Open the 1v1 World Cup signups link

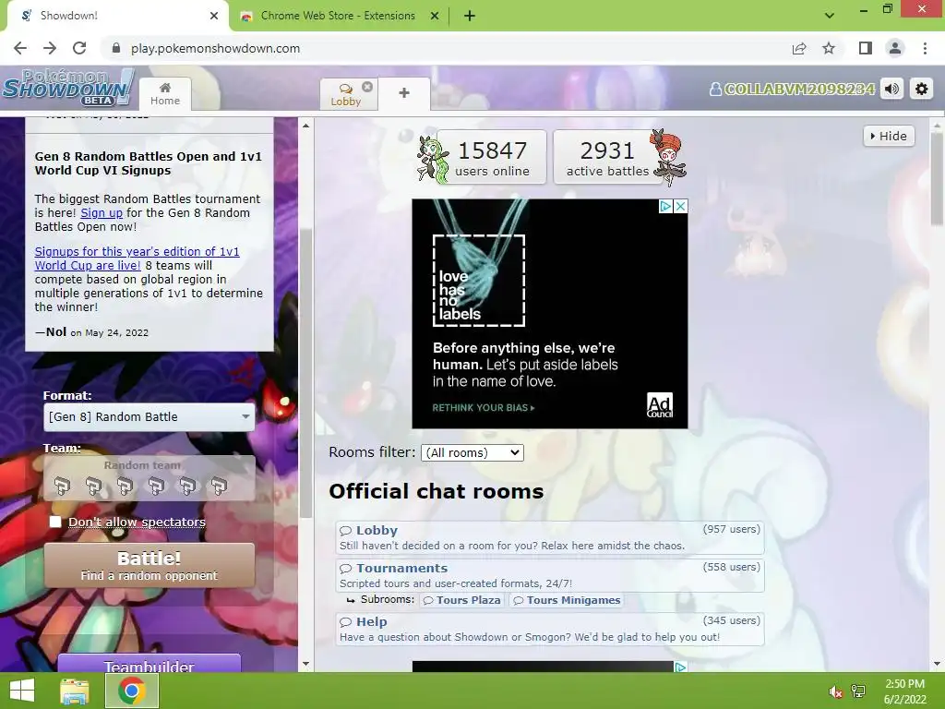(x=137, y=258)
